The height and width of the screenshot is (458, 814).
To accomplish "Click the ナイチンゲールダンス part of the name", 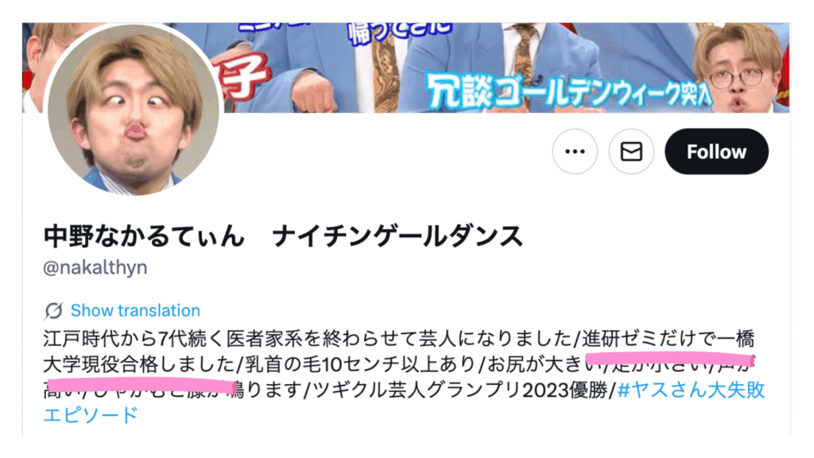I will coord(397,235).
